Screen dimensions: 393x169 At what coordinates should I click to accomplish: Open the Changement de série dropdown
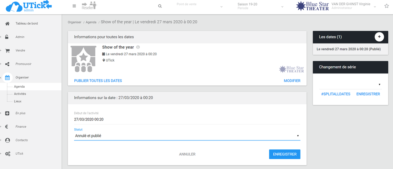[350, 84]
